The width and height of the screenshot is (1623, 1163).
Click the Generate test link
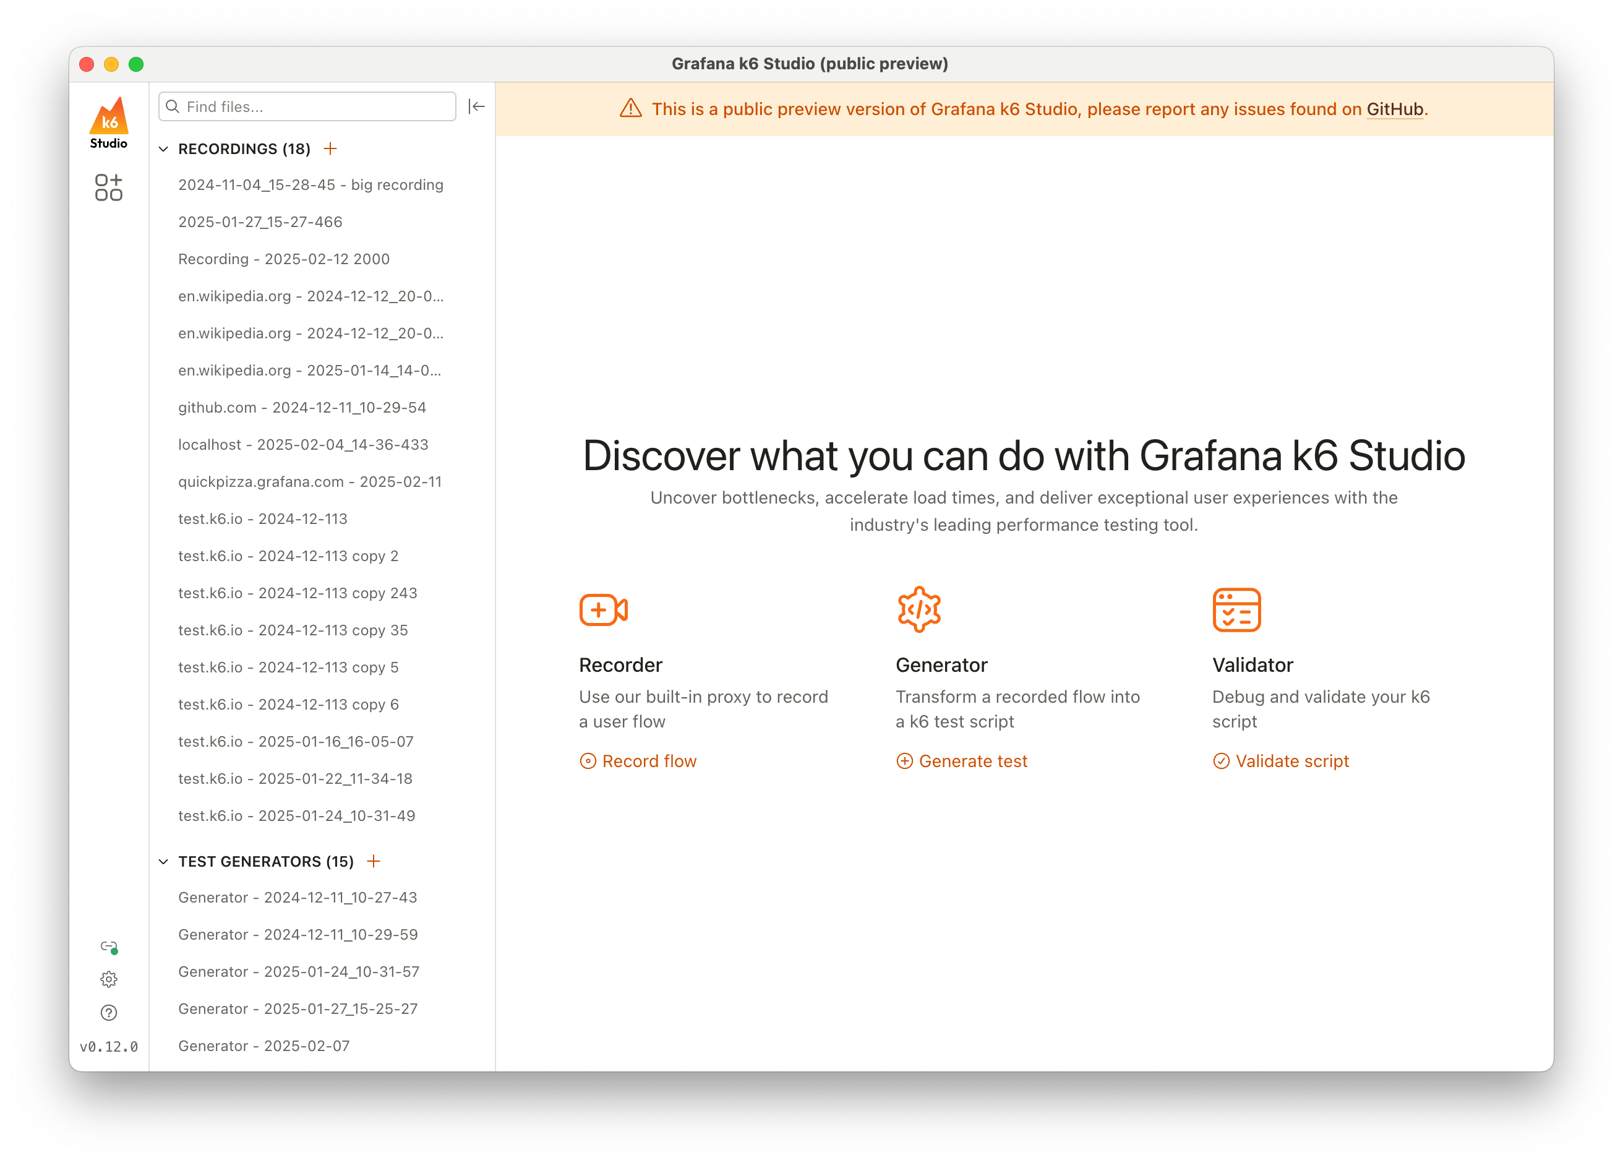[962, 761]
